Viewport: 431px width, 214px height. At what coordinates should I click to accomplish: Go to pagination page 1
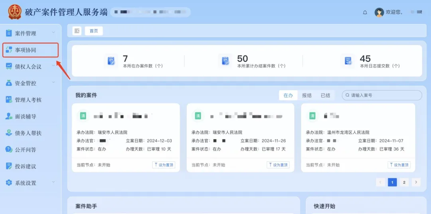click(x=392, y=182)
